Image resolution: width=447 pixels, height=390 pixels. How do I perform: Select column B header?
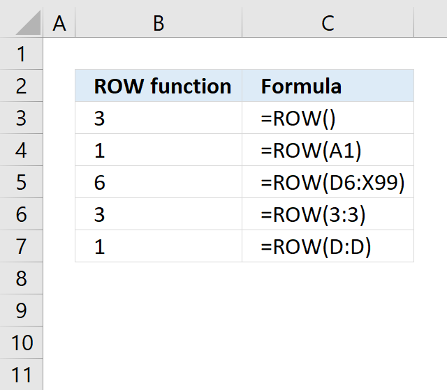point(159,23)
